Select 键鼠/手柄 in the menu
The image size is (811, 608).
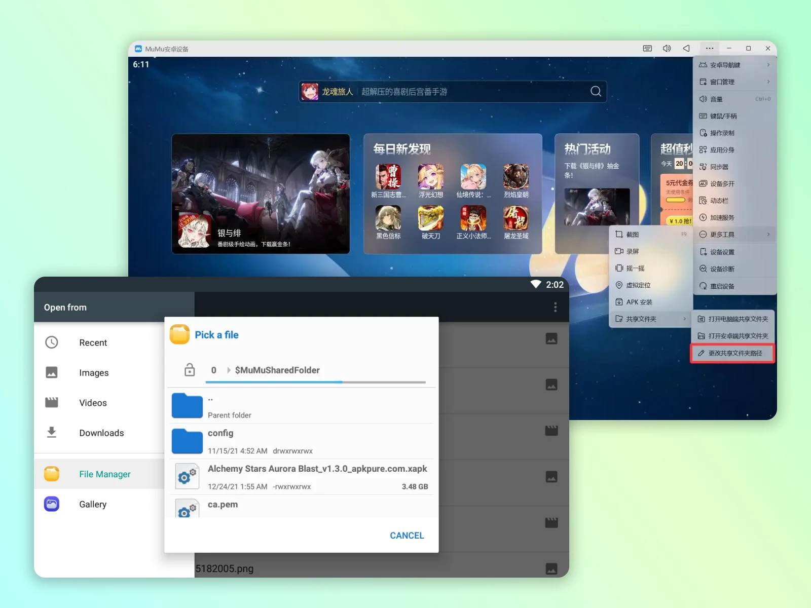pyautogui.click(x=734, y=116)
